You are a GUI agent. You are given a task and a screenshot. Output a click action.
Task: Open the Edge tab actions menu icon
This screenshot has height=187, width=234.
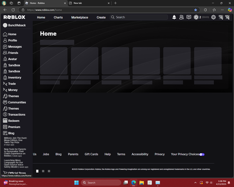pos(19,3)
